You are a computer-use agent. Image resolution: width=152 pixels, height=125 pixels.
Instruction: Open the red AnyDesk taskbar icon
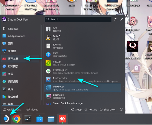point(63,119)
